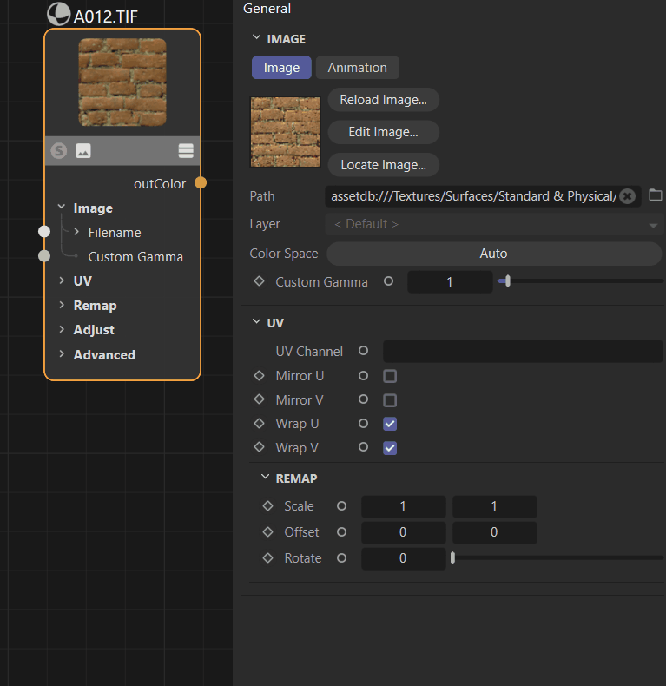Screen dimensions: 666x686
Task: Click the Reload Image... button
Action: pos(383,100)
